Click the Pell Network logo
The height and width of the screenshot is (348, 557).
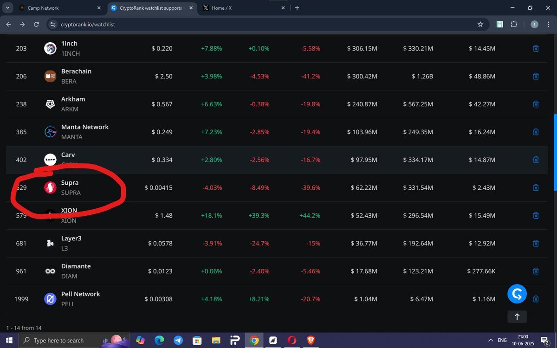click(x=50, y=299)
